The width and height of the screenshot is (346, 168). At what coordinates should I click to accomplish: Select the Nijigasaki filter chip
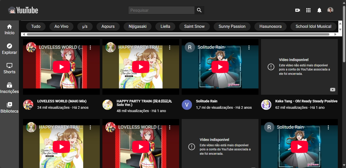click(137, 27)
